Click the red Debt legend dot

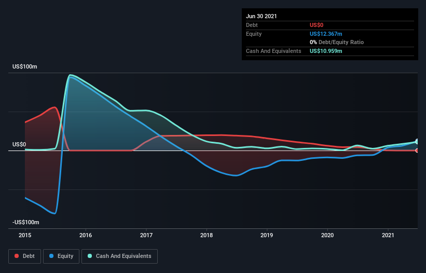pyautogui.click(x=17, y=256)
